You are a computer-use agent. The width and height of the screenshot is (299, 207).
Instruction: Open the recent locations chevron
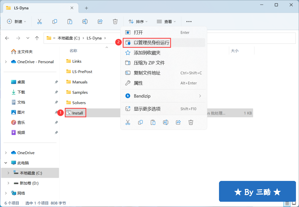click(28, 38)
